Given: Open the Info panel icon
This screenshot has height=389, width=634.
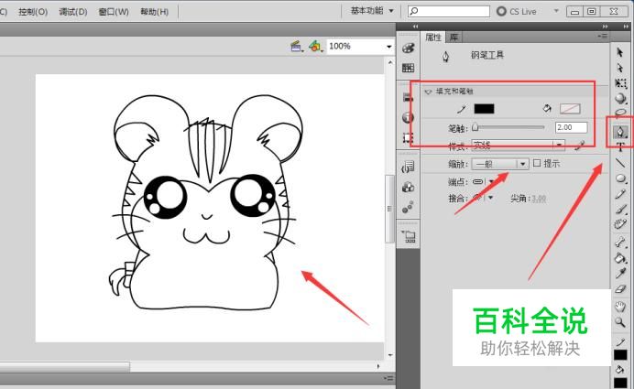Looking at the screenshot, I should [409, 117].
